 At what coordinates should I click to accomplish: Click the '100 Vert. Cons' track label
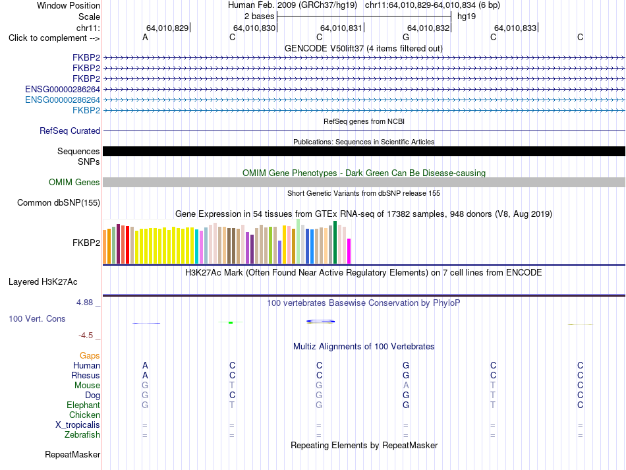pyautogui.click(x=37, y=318)
